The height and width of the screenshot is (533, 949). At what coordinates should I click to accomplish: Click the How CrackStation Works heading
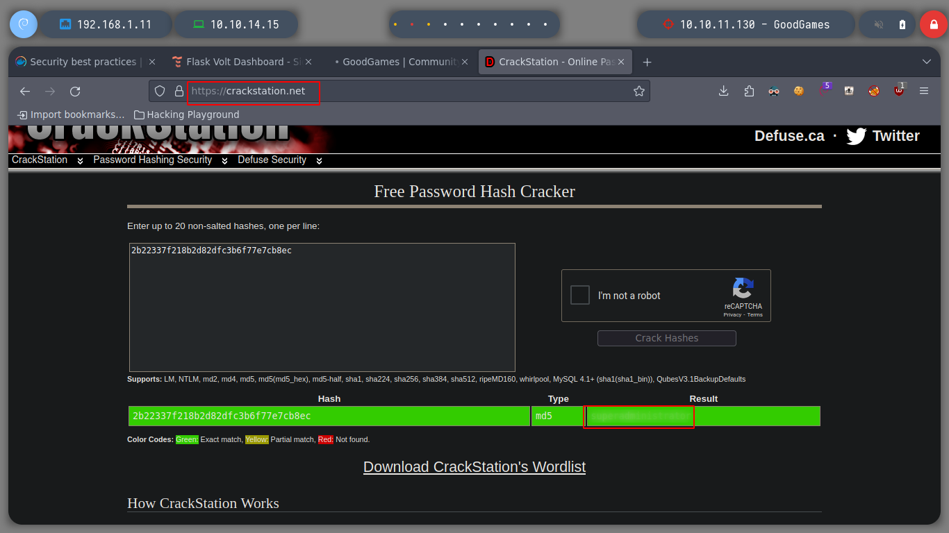(x=203, y=503)
